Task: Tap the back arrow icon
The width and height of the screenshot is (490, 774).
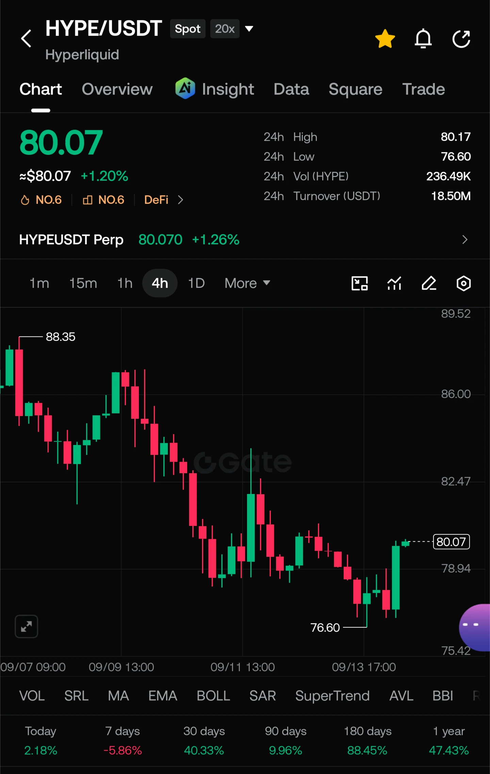Action: pos(26,38)
